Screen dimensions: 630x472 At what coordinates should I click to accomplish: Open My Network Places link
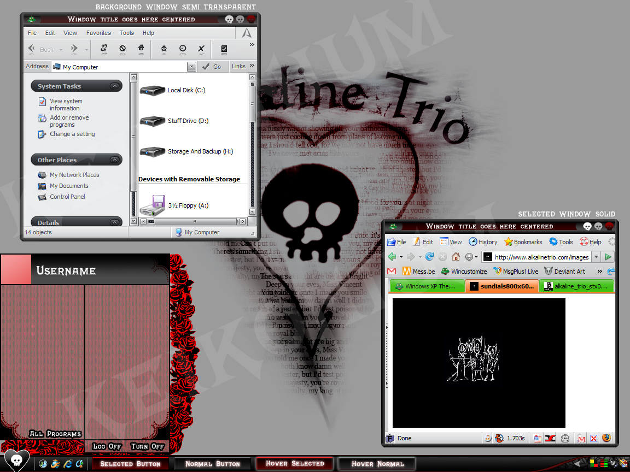pyautogui.click(x=74, y=175)
